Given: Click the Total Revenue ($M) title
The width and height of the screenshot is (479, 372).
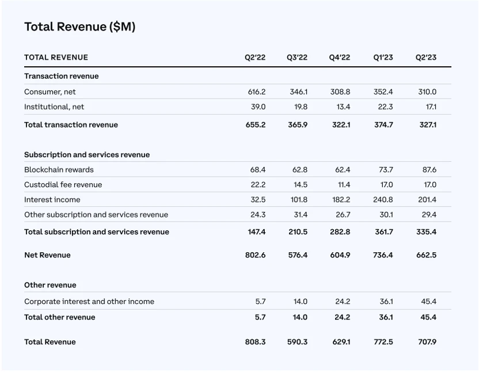Looking at the screenshot, I should tap(79, 26).
